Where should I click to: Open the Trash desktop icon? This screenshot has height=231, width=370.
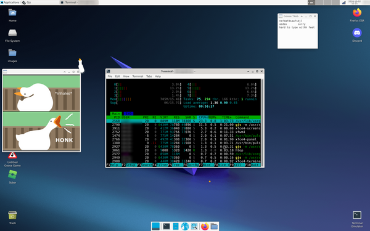pyautogui.click(x=12, y=217)
